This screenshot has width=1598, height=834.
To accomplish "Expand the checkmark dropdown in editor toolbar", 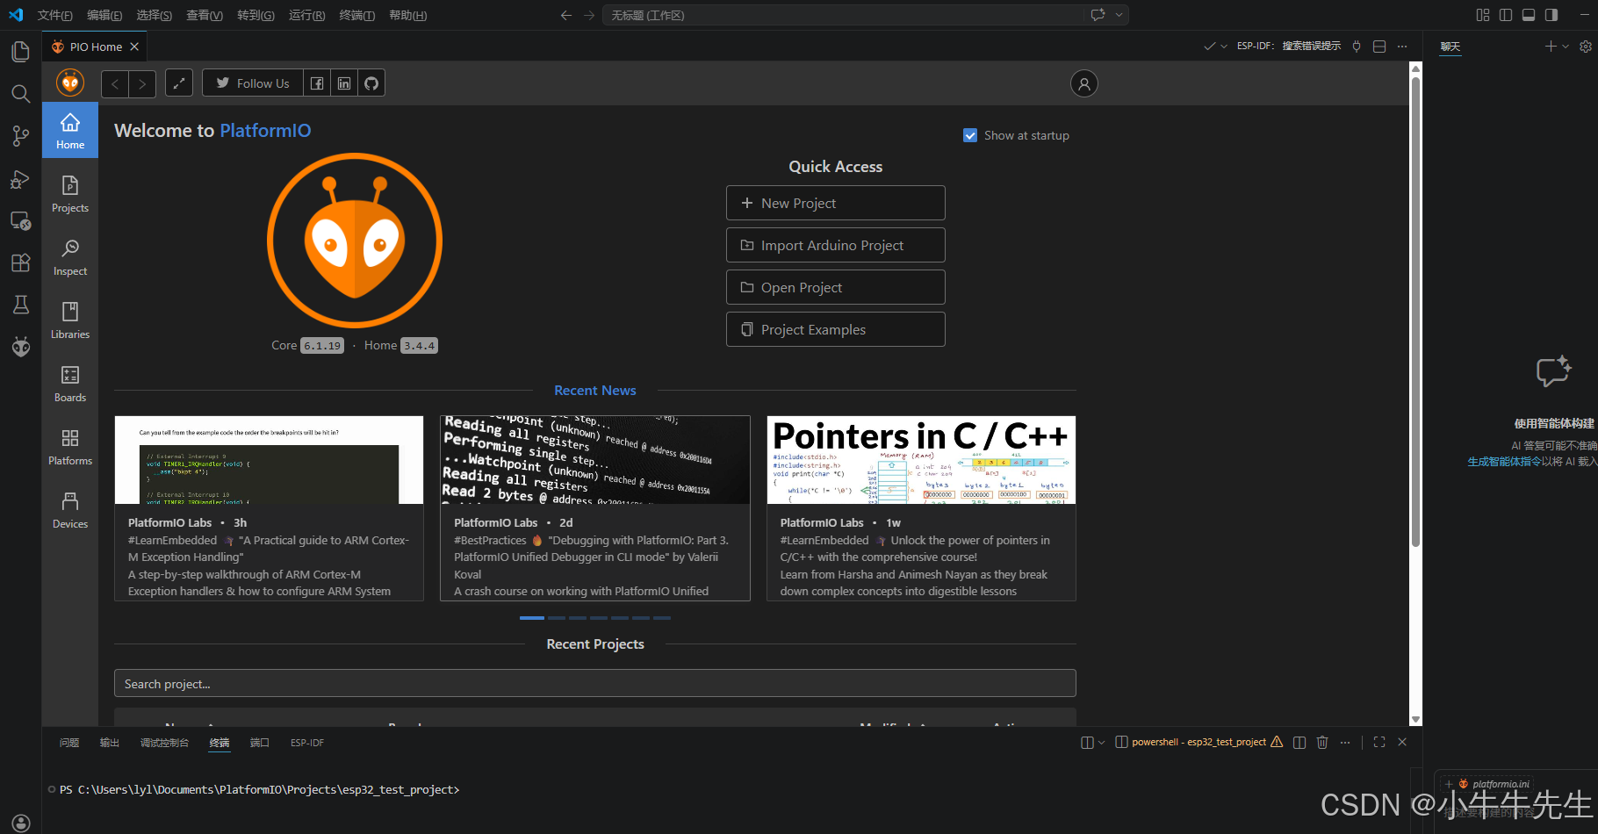I will click(1224, 47).
